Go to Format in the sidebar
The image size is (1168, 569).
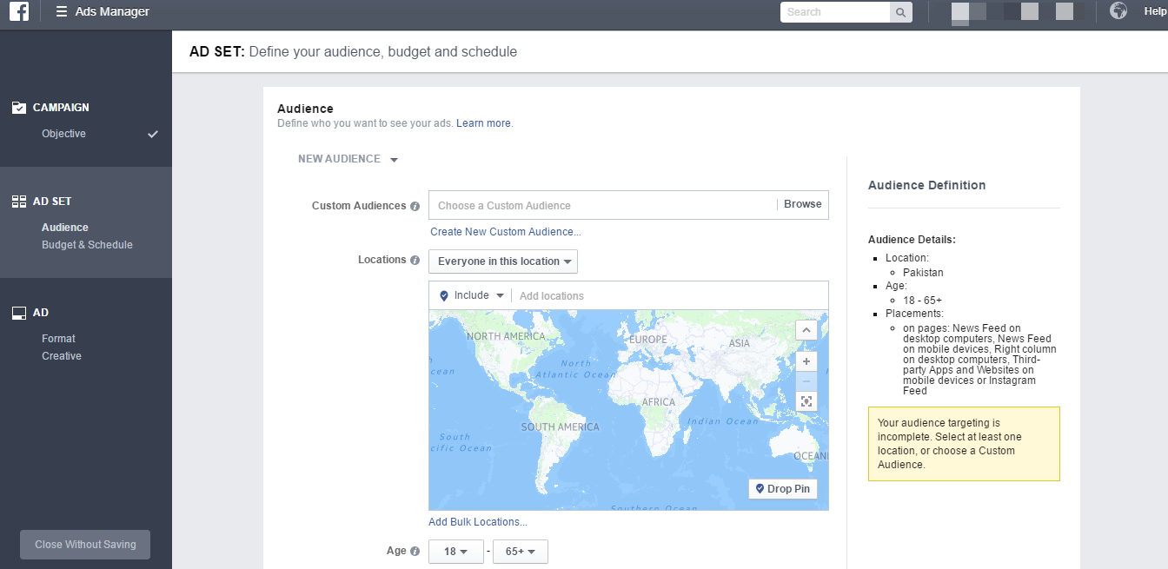pos(58,339)
